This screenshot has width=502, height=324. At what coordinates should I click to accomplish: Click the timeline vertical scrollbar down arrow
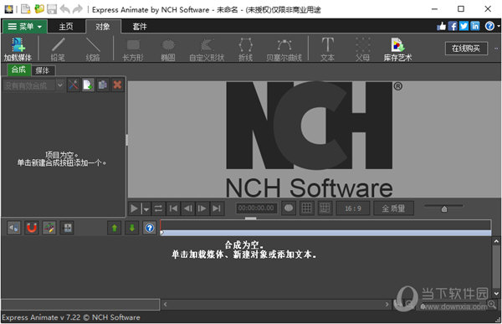(x=496, y=293)
